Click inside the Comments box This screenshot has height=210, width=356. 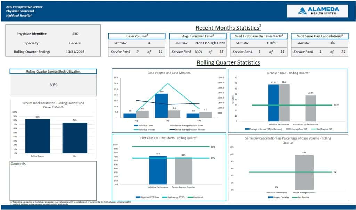click(x=53, y=180)
